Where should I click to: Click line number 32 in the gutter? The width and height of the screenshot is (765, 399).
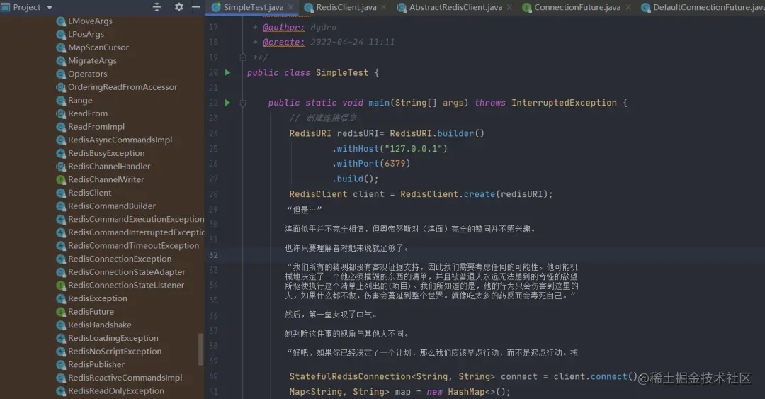pyautogui.click(x=213, y=255)
